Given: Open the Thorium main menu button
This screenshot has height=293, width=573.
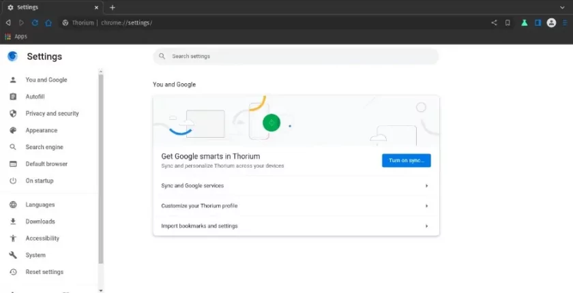Looking at the screenshot, I should [565, 22].
